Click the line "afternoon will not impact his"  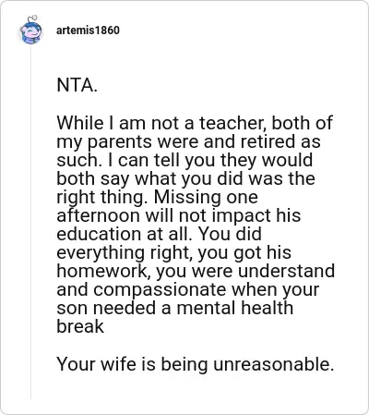[179, 215]
